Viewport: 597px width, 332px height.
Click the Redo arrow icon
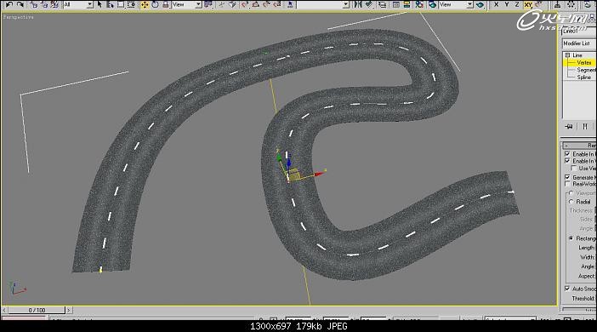click(20, 4)
